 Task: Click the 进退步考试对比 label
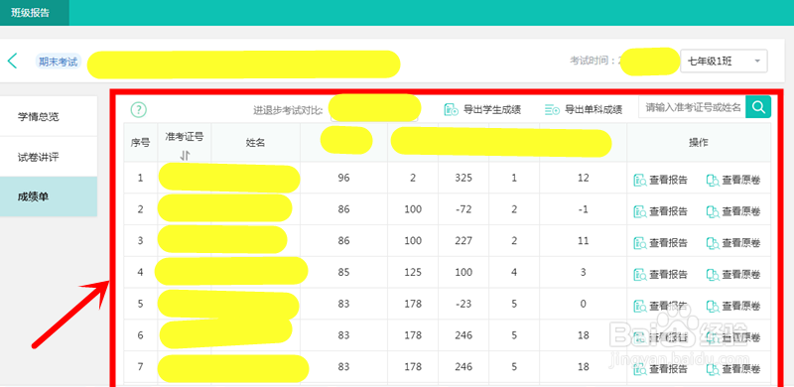(x=288, y=110)
